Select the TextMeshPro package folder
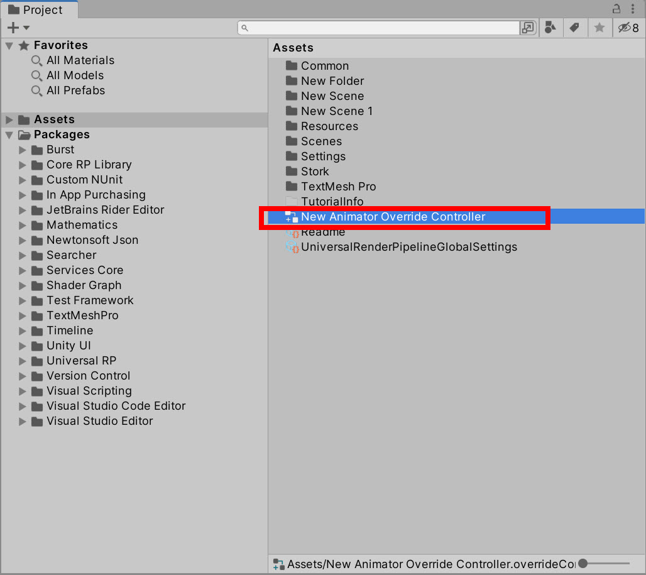 [x=82, y=315]
